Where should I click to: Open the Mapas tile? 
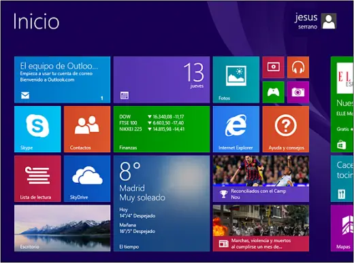(x=342, y=228)
